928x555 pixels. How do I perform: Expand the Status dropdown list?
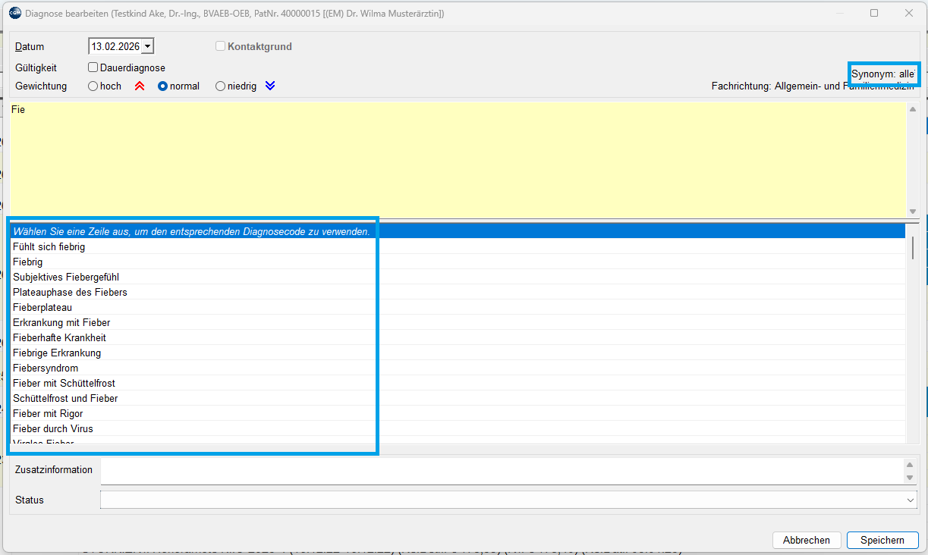point(911,500)
